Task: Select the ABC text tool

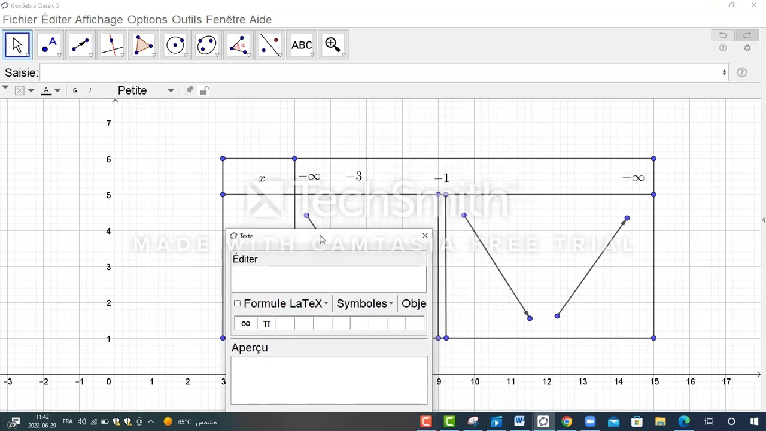Action: (x=302, y=45)
